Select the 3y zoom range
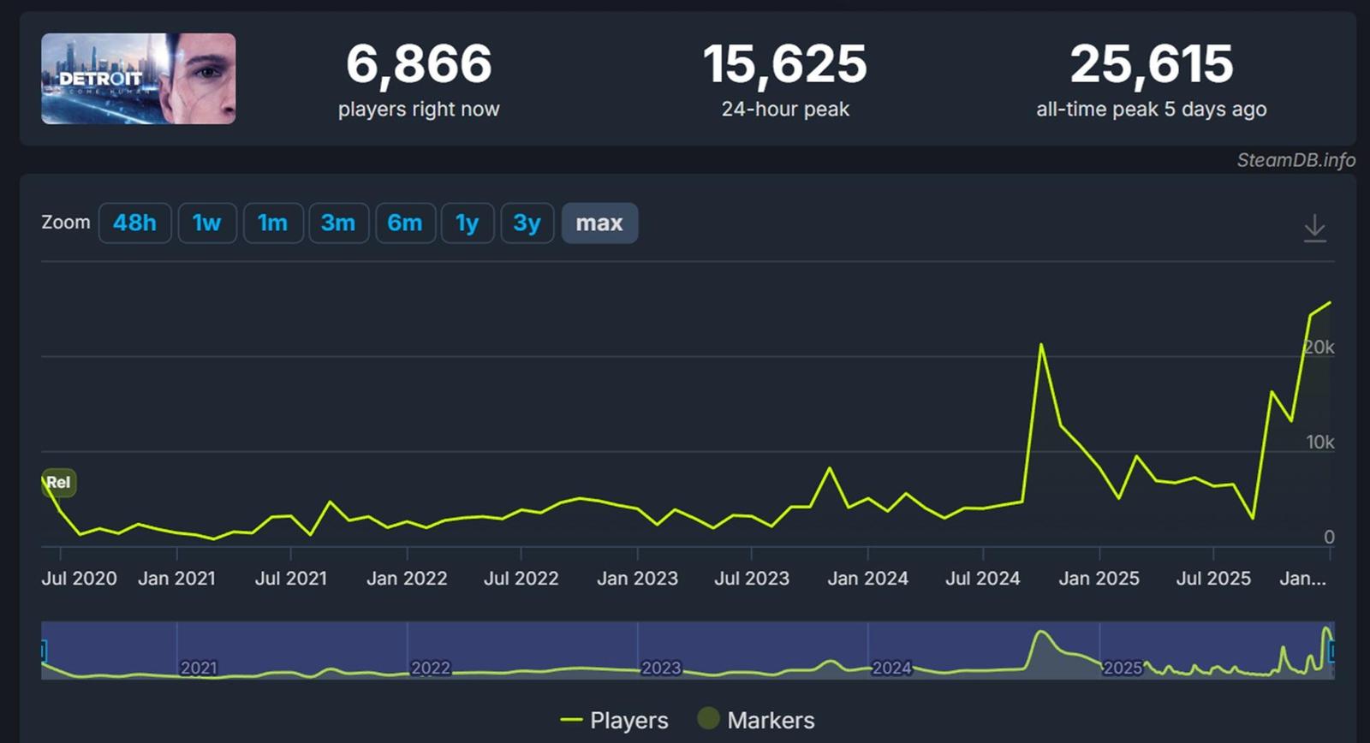 527,223
